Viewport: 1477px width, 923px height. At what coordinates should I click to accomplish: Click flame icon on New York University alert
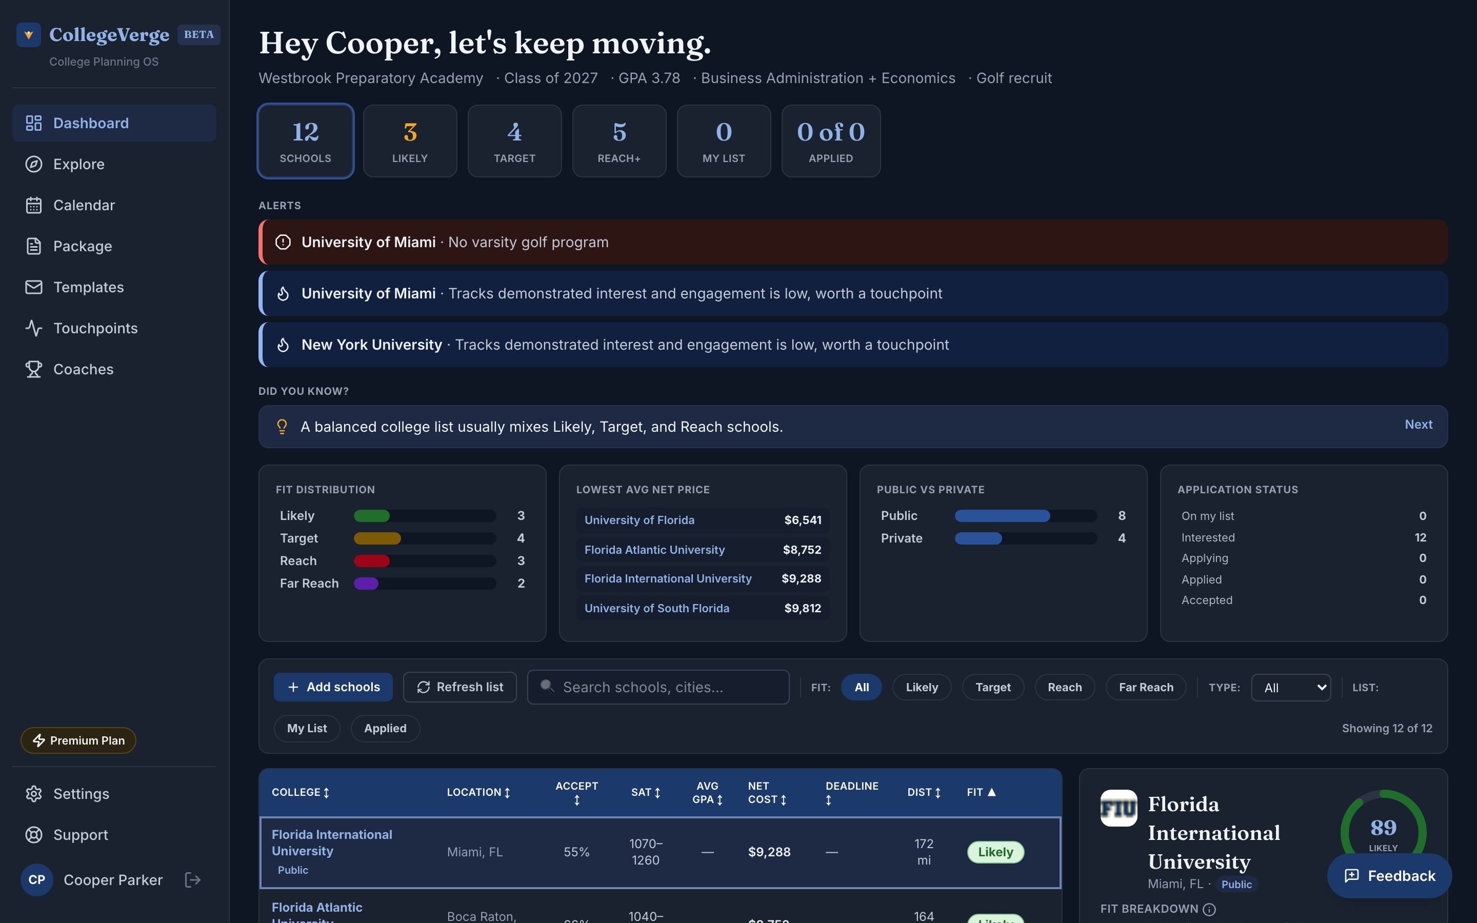click(283, 345)
